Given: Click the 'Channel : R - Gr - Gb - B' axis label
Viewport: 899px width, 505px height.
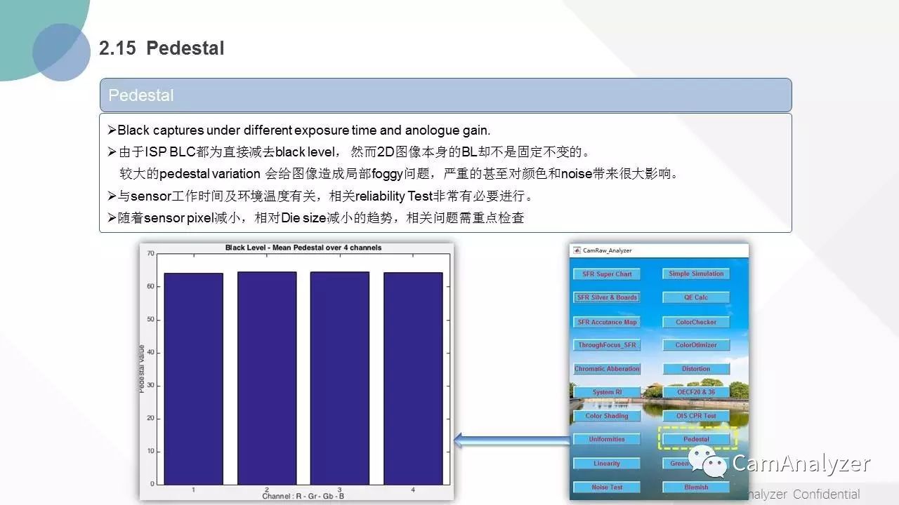Looking at the screenshot, I should point(303,496).
